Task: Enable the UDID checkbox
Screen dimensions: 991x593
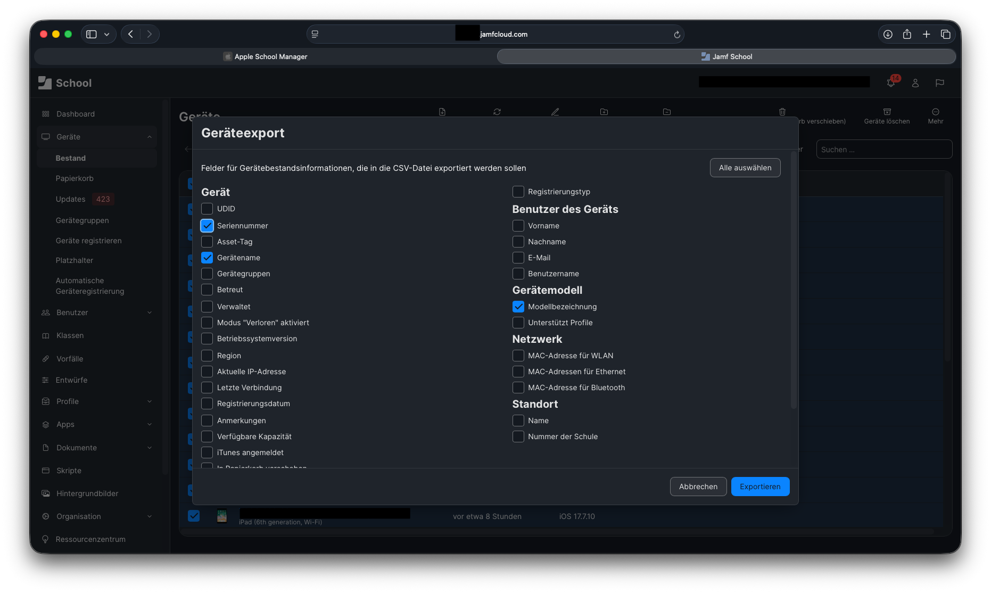Action: point(207,209)
